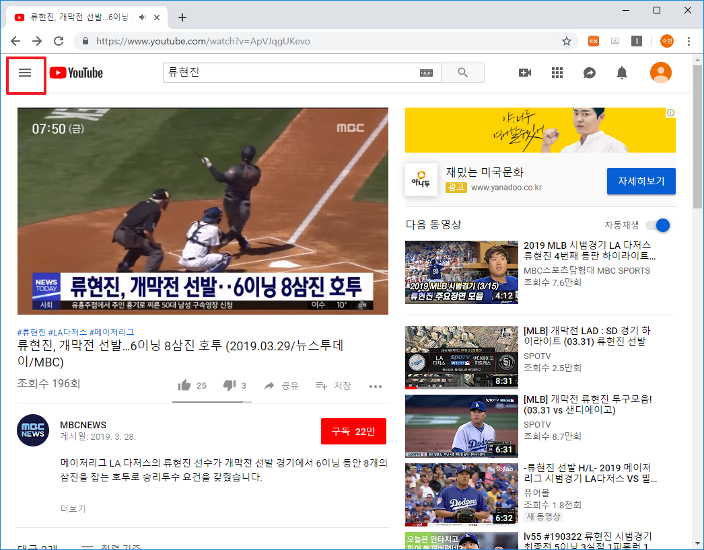The image size is (704, 550).
Task: Open title 2019 MLB 시범경기 LA 다저스
Action: 589,250
